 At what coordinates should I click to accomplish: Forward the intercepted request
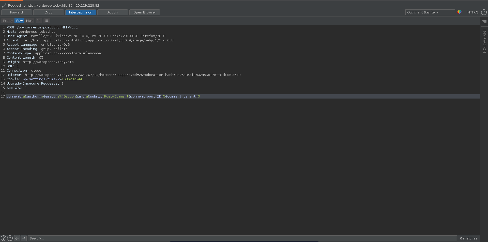pos(17,12)
